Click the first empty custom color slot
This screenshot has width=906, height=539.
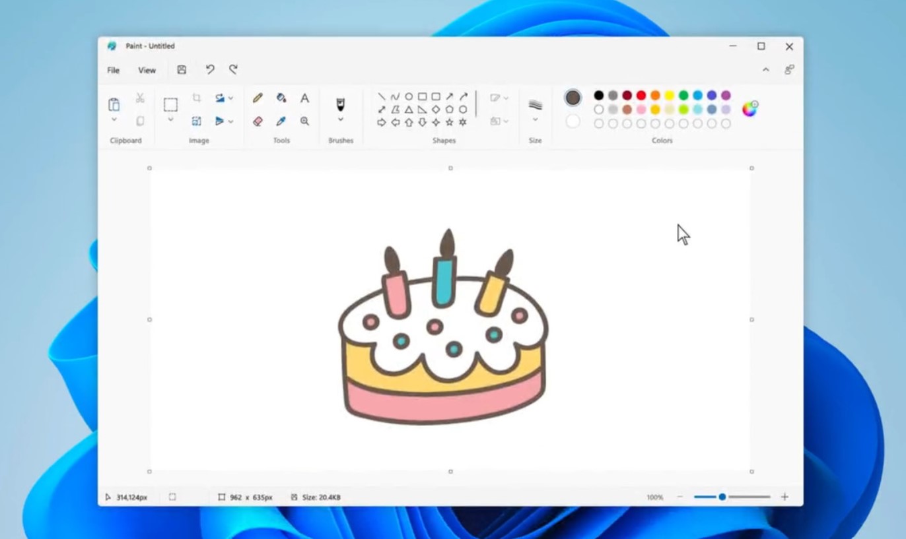click(x=599, y=123)
